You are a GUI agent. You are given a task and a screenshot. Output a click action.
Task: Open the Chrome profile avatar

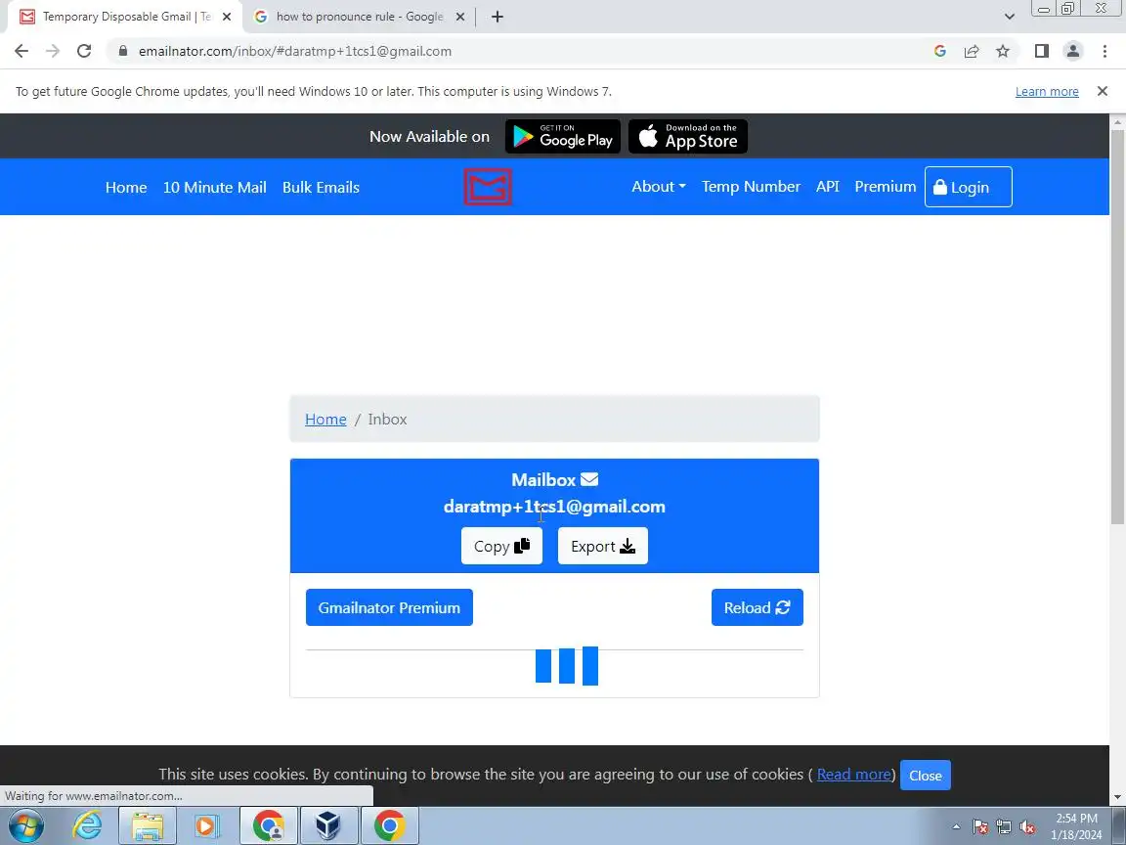[x=1073, y=51]
